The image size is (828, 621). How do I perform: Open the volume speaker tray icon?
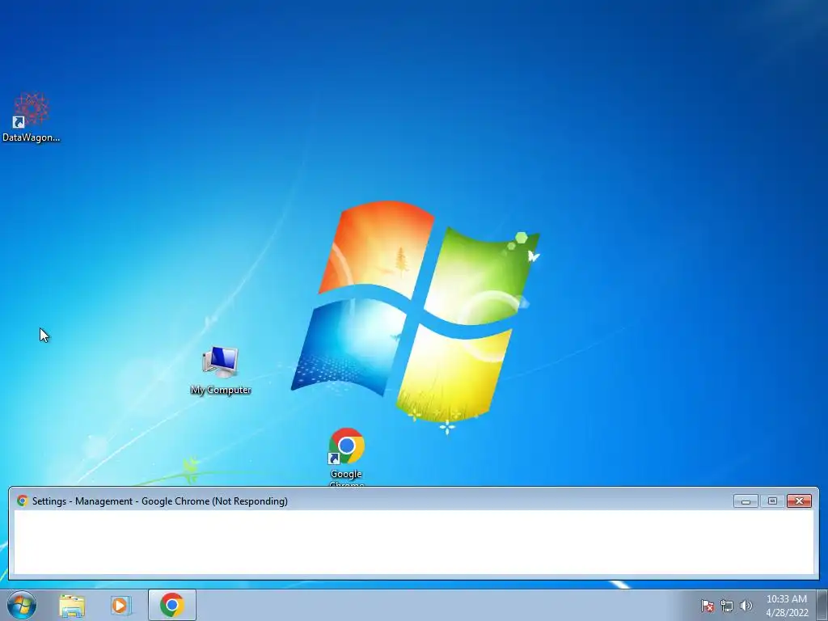click(746, 606)
